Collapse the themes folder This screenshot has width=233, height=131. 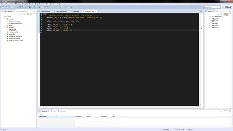point(5,28)
